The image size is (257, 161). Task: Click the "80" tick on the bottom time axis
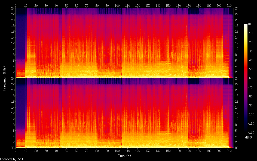[x=97, y=151]
